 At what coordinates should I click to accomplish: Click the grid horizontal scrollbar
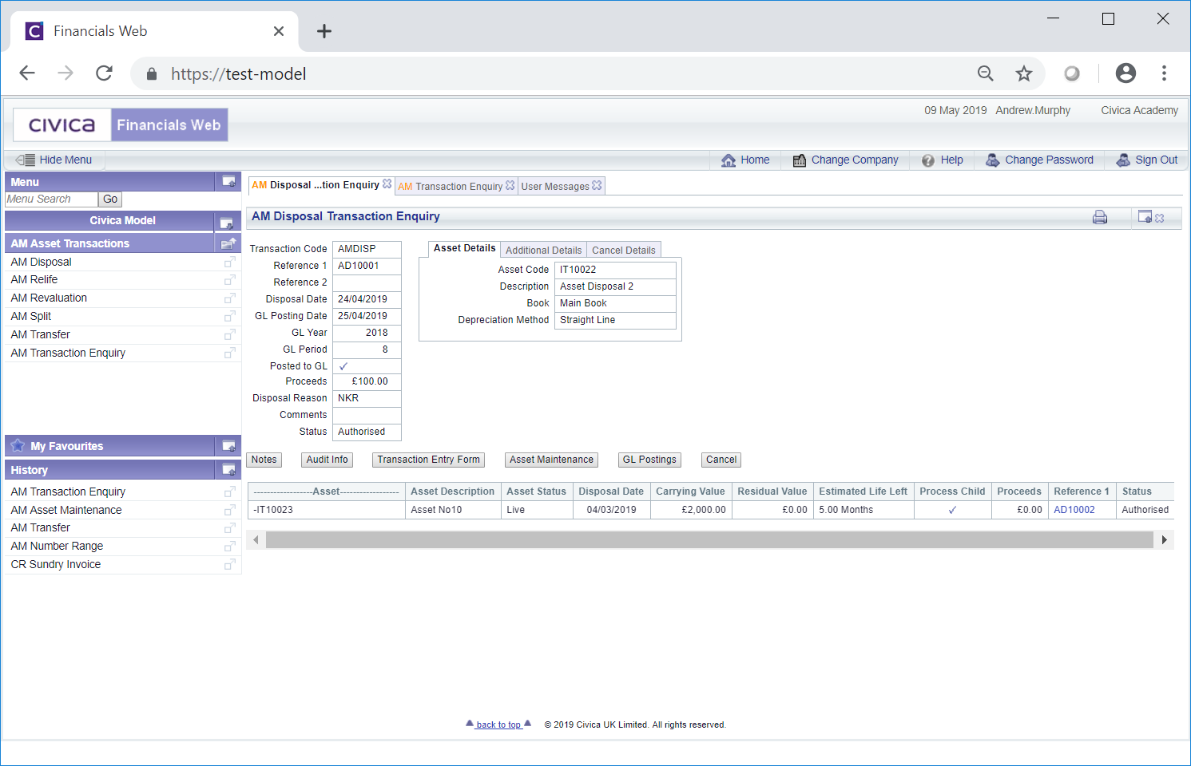click(709, 540)
